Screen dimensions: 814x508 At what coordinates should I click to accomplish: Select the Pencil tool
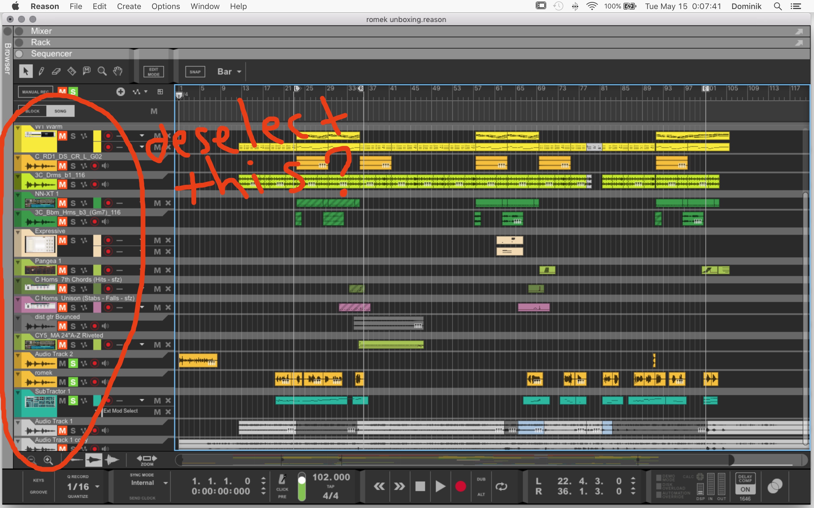[x=41, y=71]
